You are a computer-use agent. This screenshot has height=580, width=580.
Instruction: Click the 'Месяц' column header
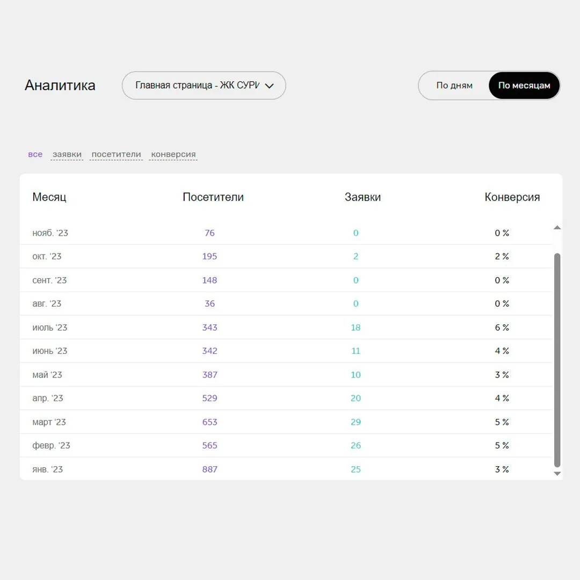(x=49, y=197)
